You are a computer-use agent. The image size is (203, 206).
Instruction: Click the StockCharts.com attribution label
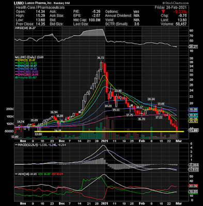click(176, 3)
